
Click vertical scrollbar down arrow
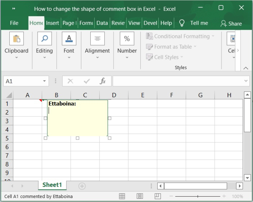pyautogui.click(x=247, y=178)
